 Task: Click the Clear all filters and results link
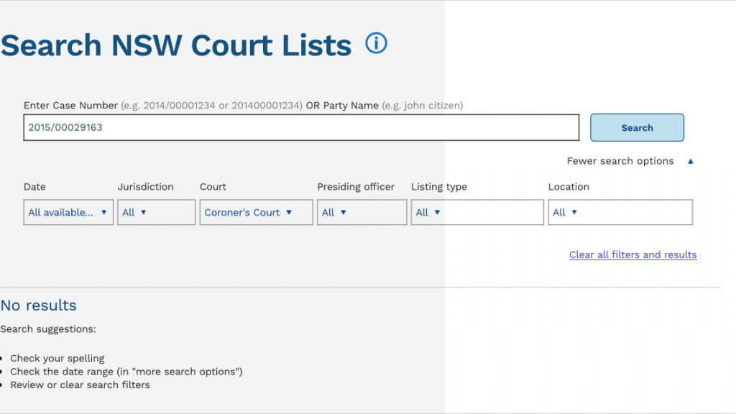pyautogui.click(x=632, y=254)
